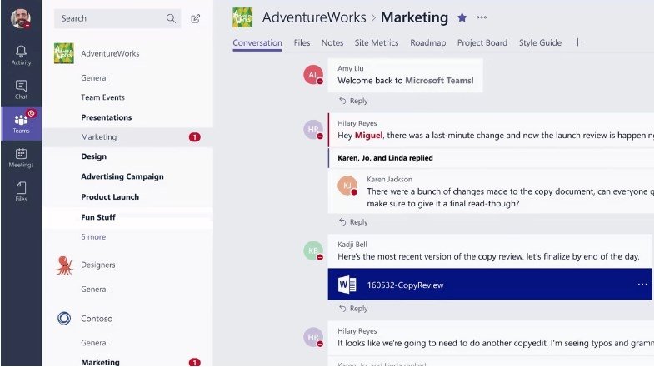Click the user profile avatar
This screenshot has width=654, height=367.
(x=21, y=18)
